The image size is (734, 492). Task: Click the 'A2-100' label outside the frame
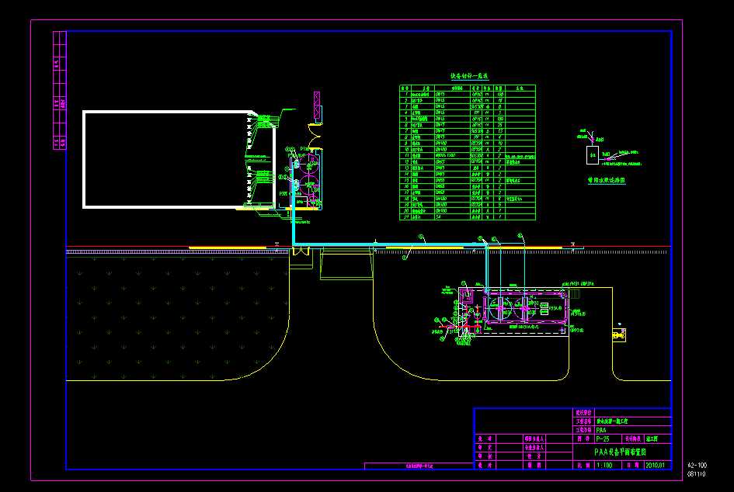point(697,466)
